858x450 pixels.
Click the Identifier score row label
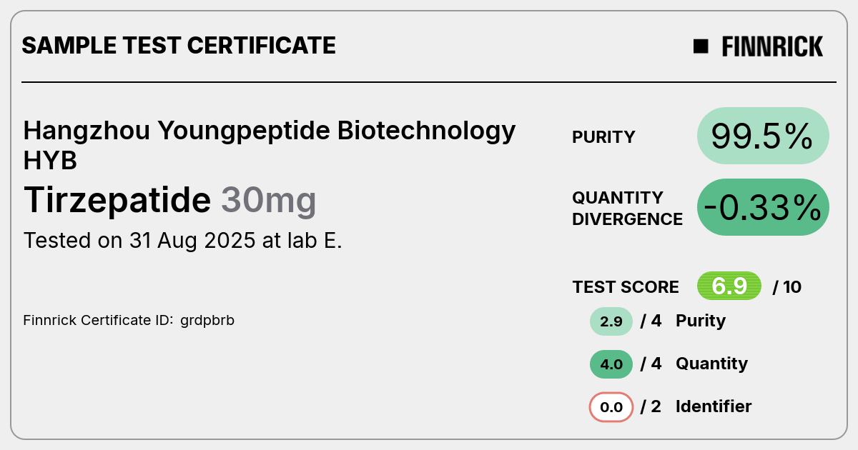[714, 406]
